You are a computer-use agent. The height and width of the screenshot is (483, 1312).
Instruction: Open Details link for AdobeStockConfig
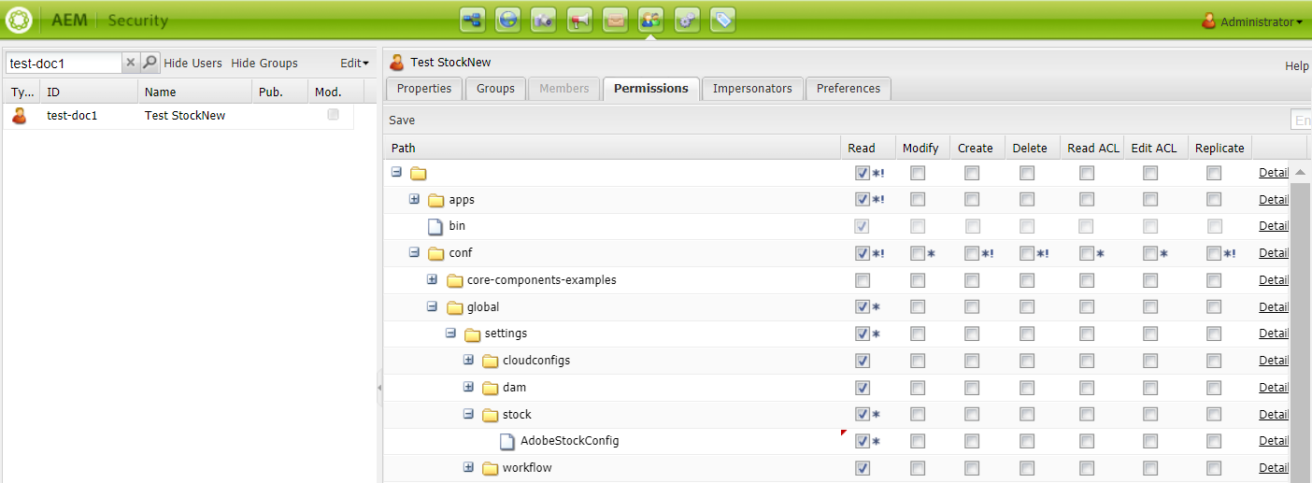(1274, 441)
